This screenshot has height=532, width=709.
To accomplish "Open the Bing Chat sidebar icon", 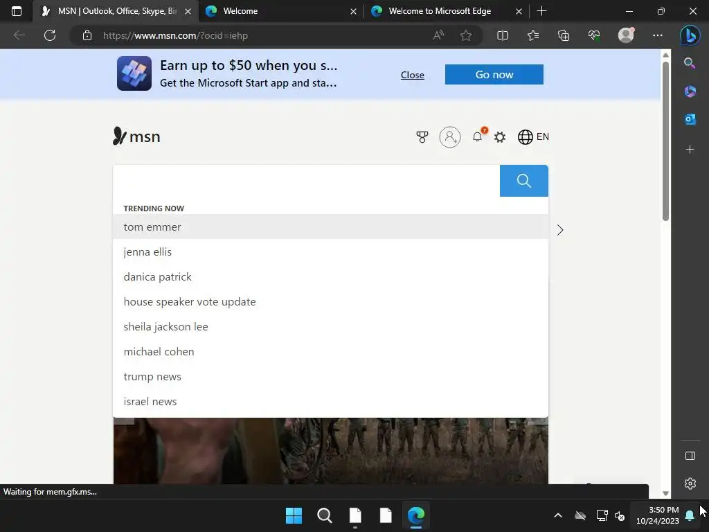I will click(690, 35).
